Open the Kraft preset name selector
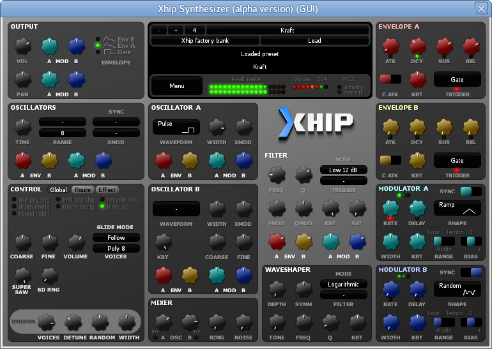The height and width of the screenshot is (349, 492). (x=287, y=30)
